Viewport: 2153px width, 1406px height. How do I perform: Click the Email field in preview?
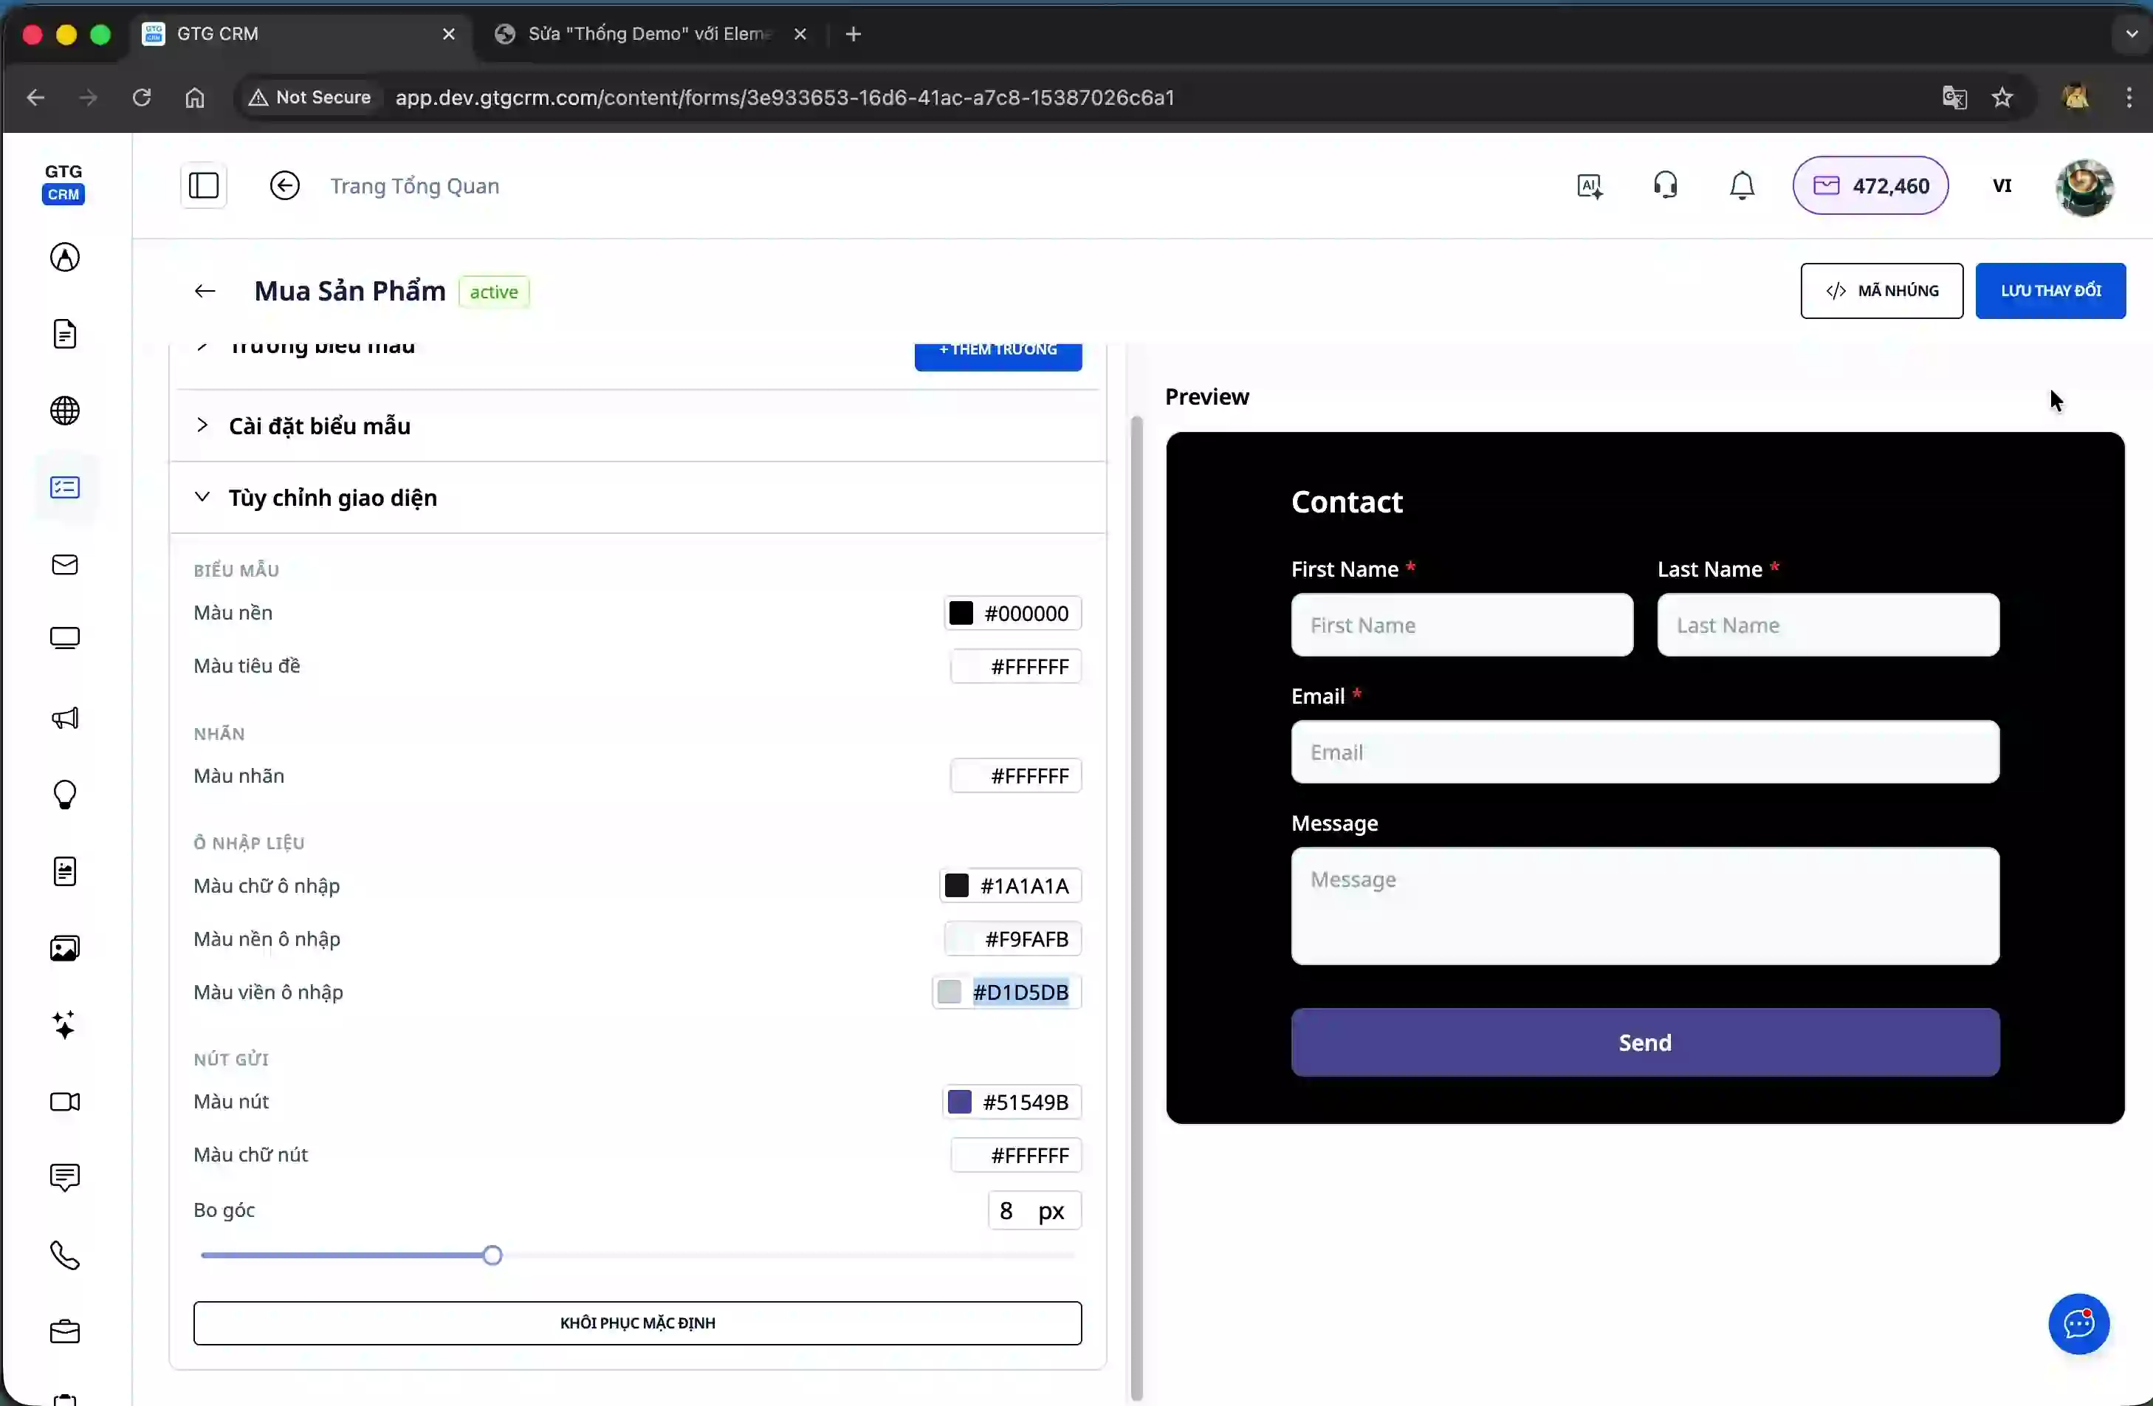click(x=1644, y=752)
